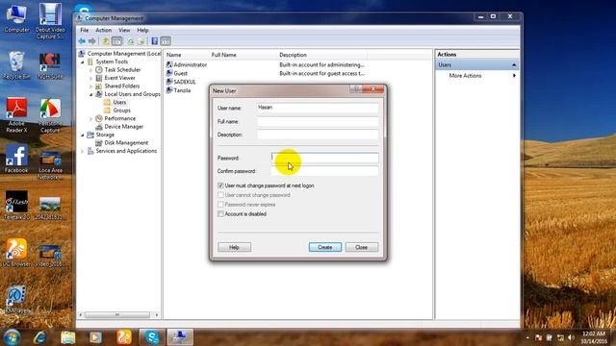Open the File menu
This screenshot has width=616, height=346.
pyautogui.click(x=85, y=30)
